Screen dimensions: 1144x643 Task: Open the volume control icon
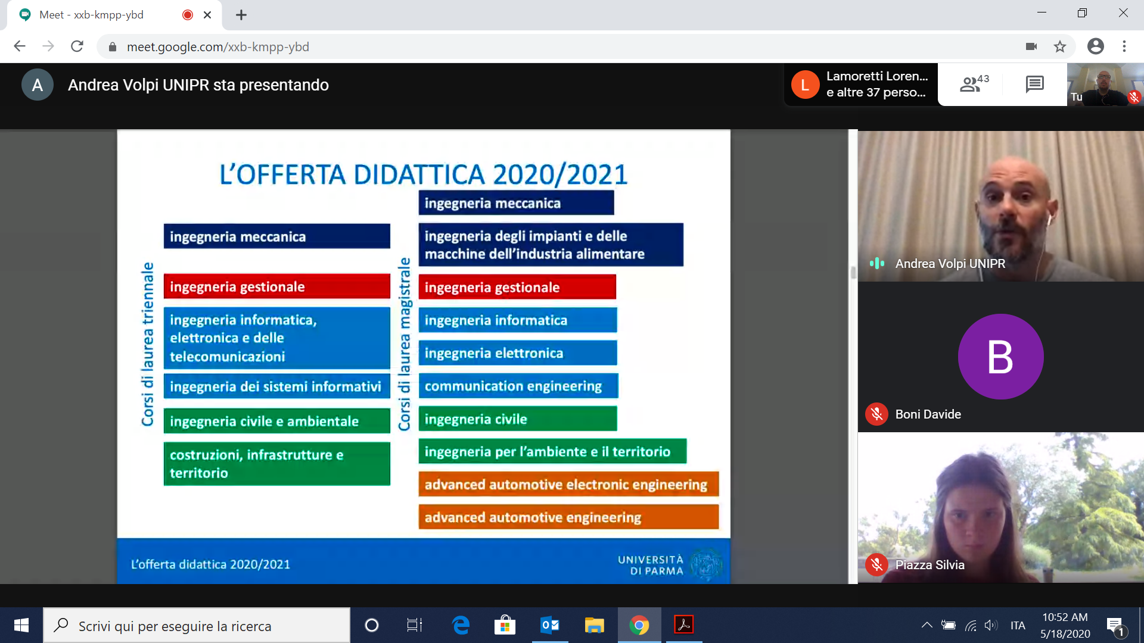click(991, 625)
